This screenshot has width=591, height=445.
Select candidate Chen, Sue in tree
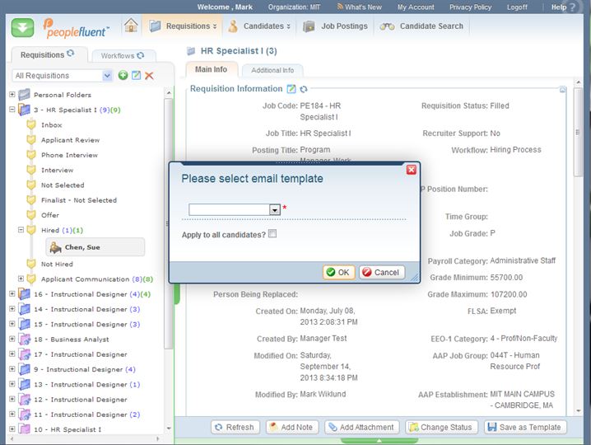(81, 247)
